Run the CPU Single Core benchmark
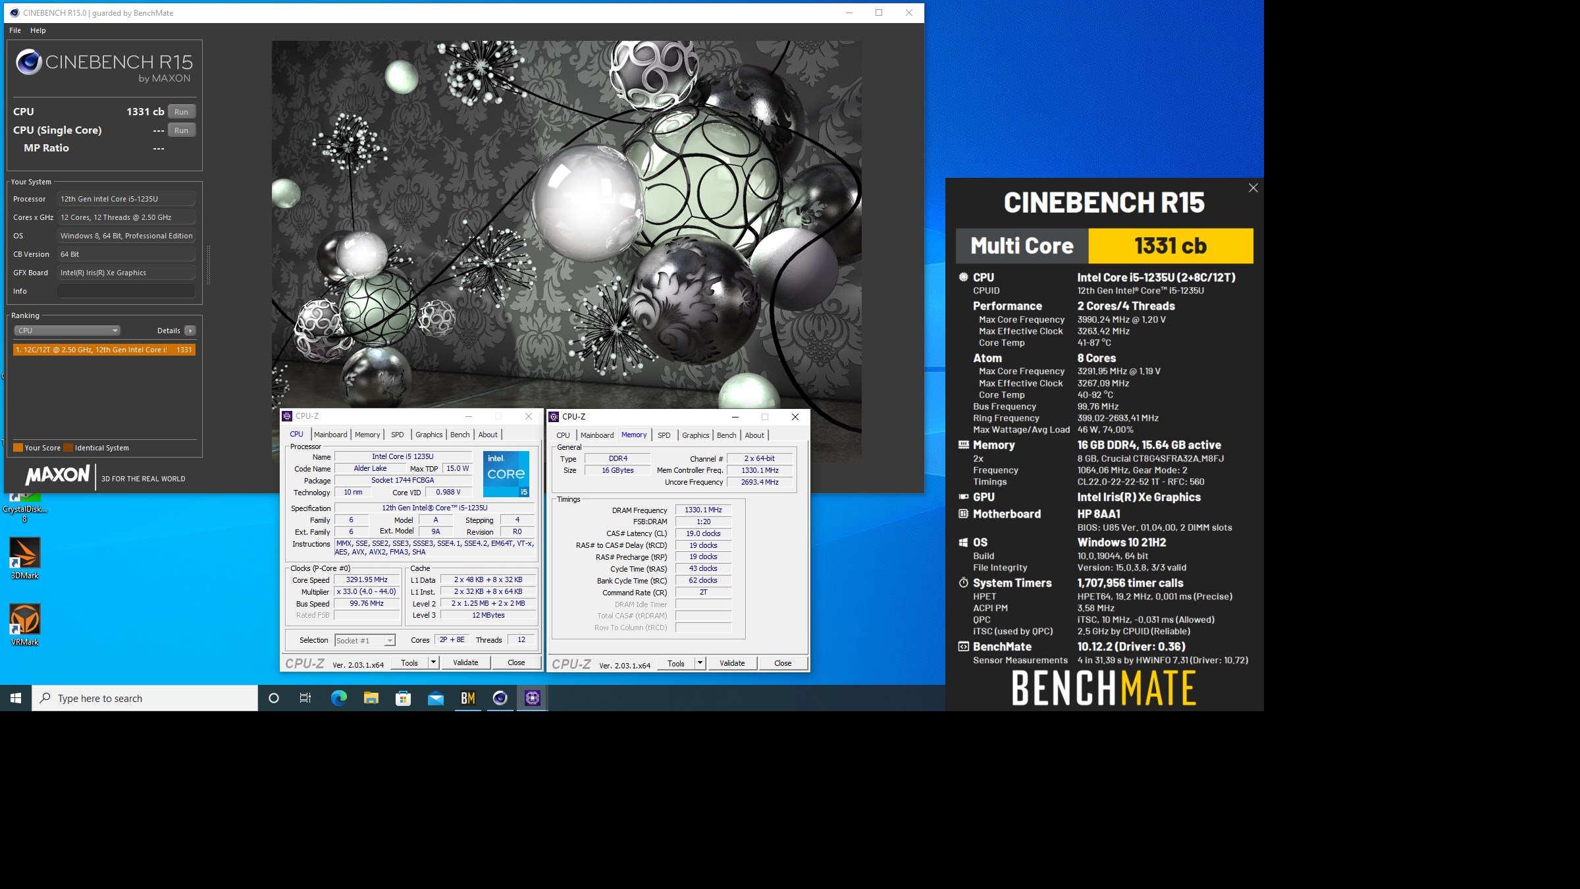 click(182, 130)
